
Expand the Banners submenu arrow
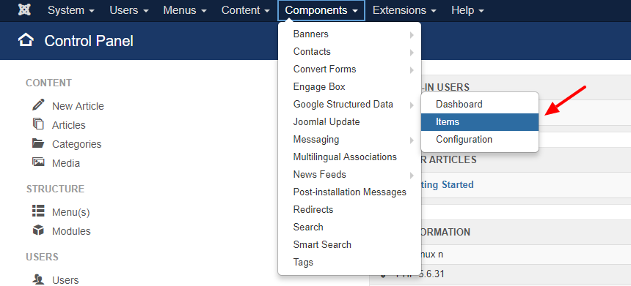(x=412, y=35)
